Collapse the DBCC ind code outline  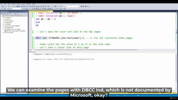34,38
